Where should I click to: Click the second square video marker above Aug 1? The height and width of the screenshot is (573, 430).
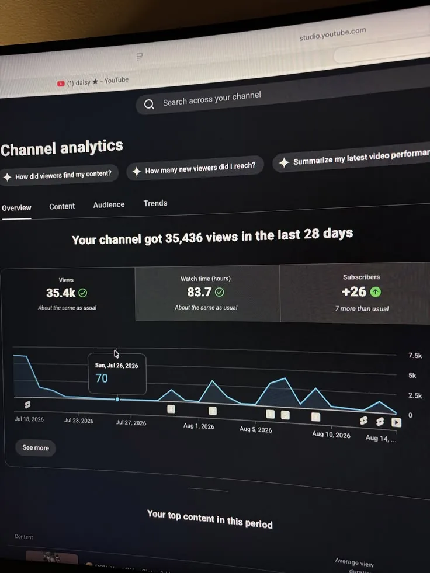pos(213,411)
